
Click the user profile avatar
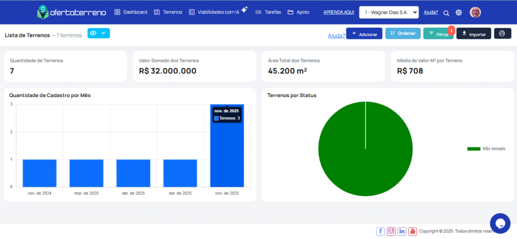pos(475,13)
